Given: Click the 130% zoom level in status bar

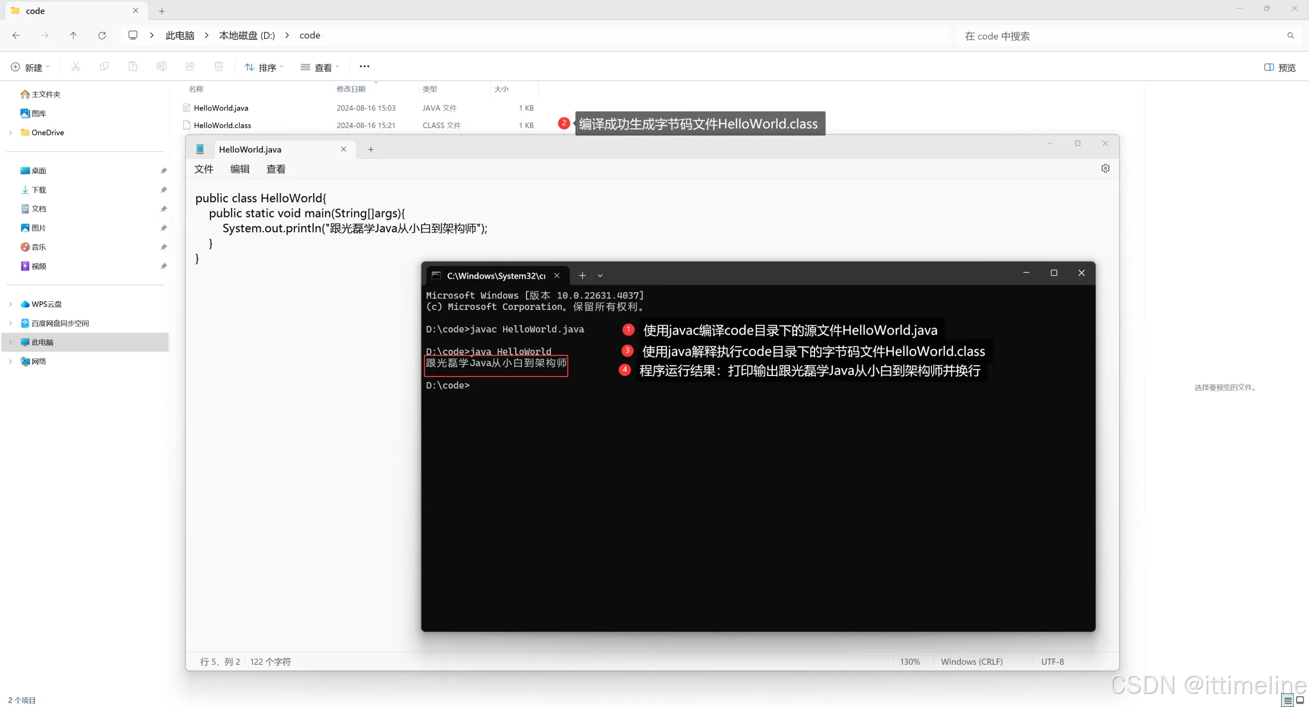Looking at the screenshot, I should click(910, 661).
